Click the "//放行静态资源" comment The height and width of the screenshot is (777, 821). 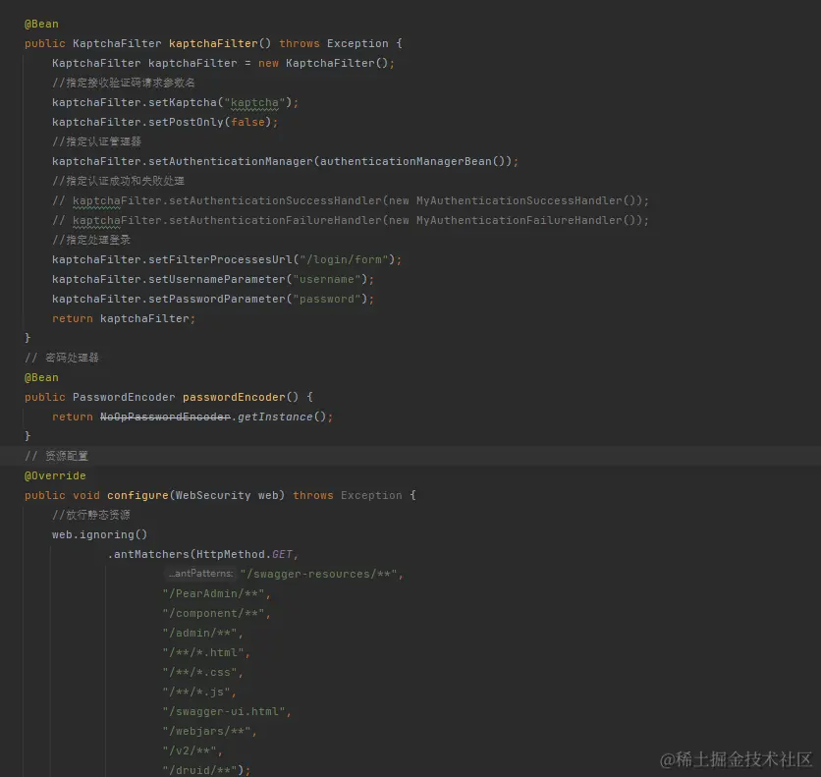tap(91, 515)
